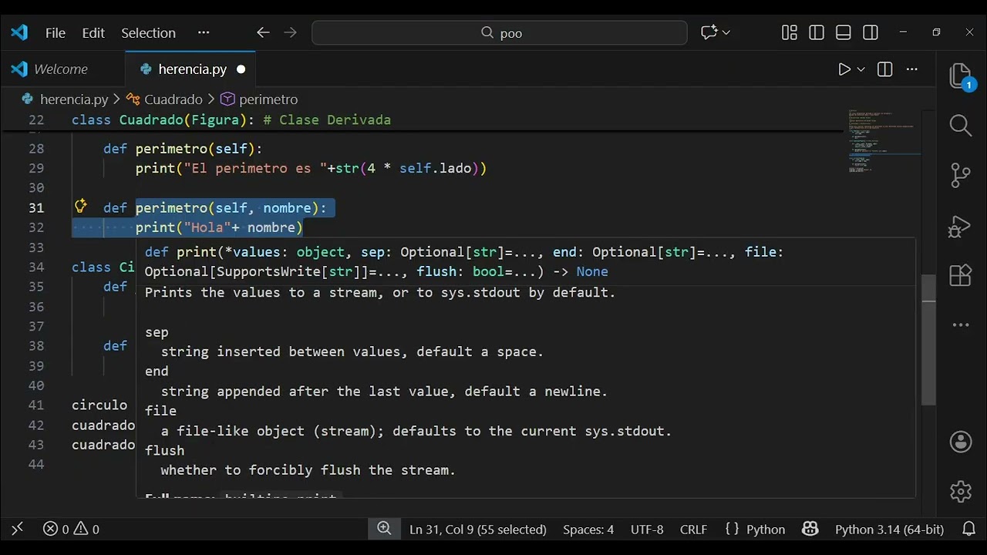Expand the Run options dropdown
The image size is (987, 555).
click(861, 69)
